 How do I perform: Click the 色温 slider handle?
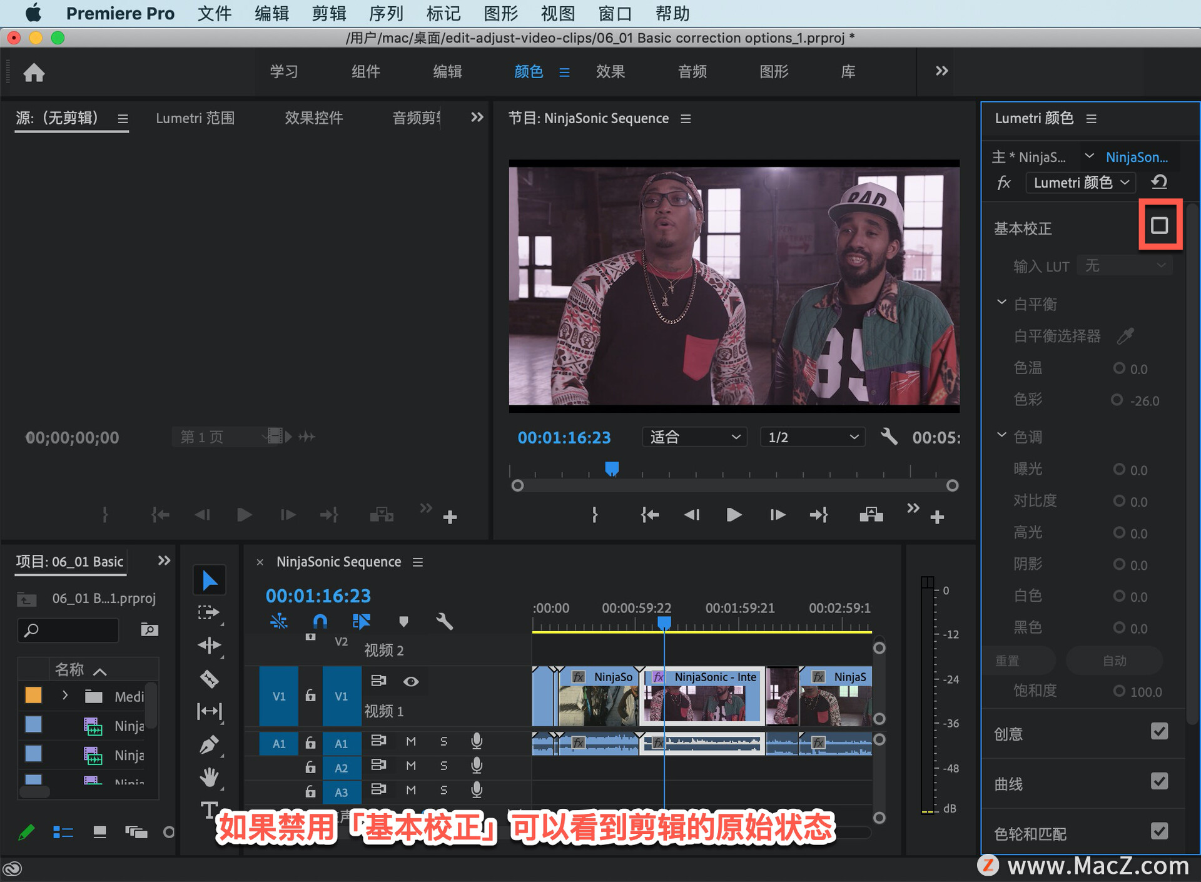tap(1119, 368)
